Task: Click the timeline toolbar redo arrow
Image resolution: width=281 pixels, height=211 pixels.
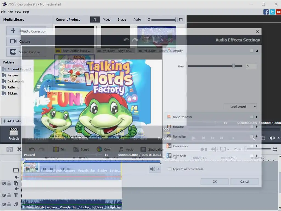Action: click(x=42, y=149)
